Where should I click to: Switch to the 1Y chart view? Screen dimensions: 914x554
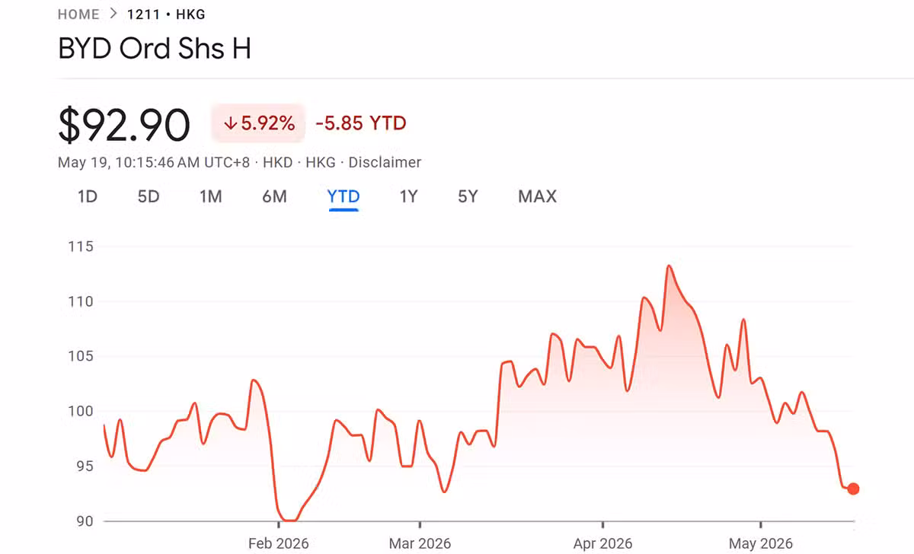(409, 196)
